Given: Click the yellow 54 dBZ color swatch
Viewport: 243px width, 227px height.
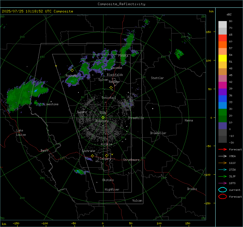Looking at the screenshot, I should (x=222, y=58).
